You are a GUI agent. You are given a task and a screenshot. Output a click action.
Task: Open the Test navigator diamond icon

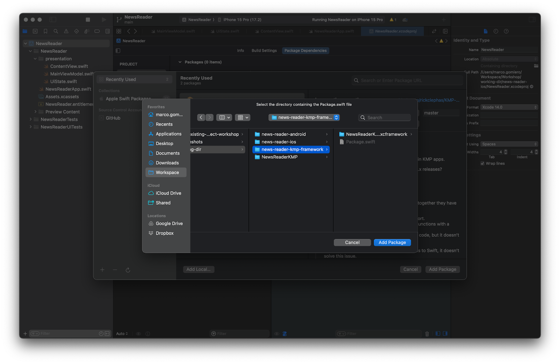click(x=76, y=31)
